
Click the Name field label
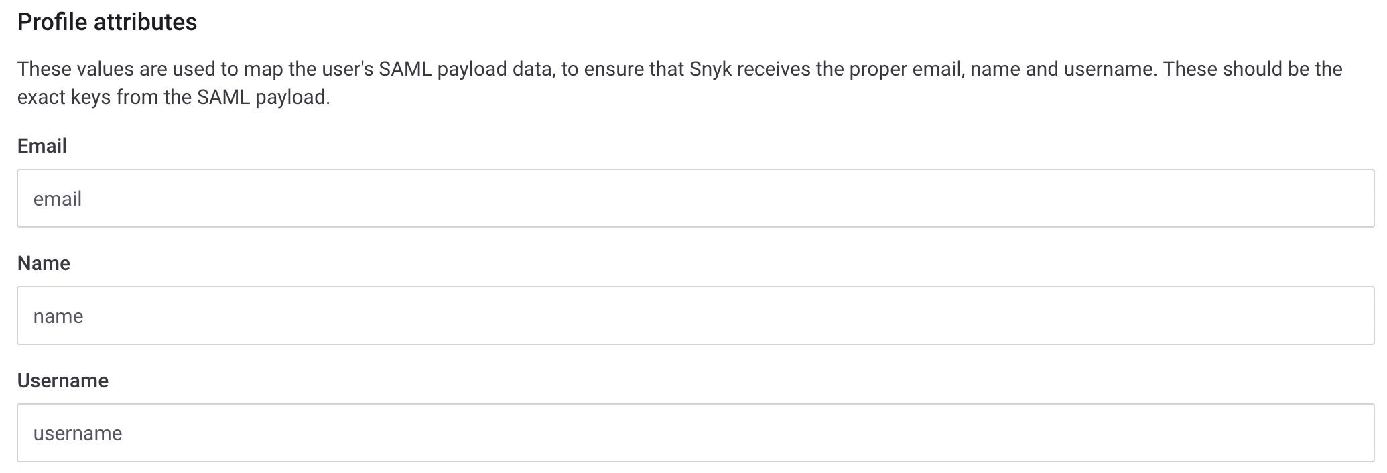[44, 263]
